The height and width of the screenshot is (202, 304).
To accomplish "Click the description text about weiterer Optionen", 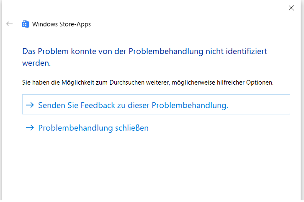I will click(148, 83).
